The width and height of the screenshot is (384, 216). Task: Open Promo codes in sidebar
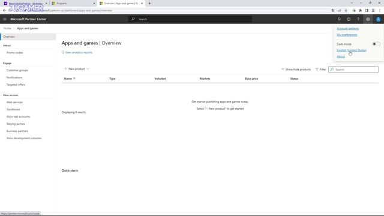[14, 53]
